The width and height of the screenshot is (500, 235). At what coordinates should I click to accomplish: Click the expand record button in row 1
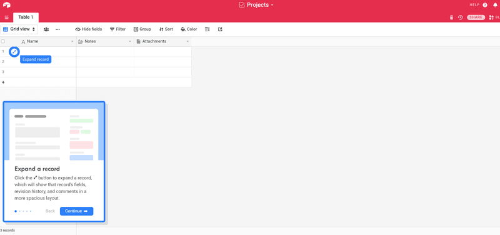(14, 52)
